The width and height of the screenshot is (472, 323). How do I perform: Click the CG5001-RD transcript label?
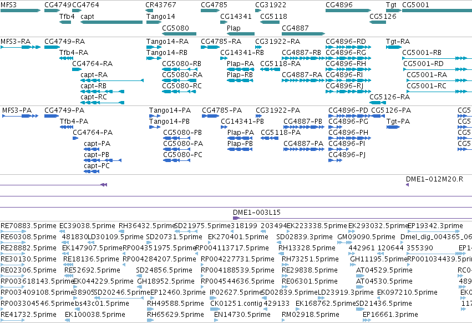[x=423, y=64]
